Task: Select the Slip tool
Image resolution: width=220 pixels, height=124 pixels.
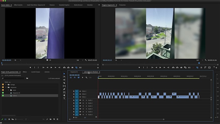Action: pyautogui.click(x=64, y=86)
